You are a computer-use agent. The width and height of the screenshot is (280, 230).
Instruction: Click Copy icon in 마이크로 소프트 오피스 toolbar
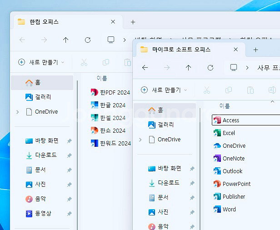point(229,90)
